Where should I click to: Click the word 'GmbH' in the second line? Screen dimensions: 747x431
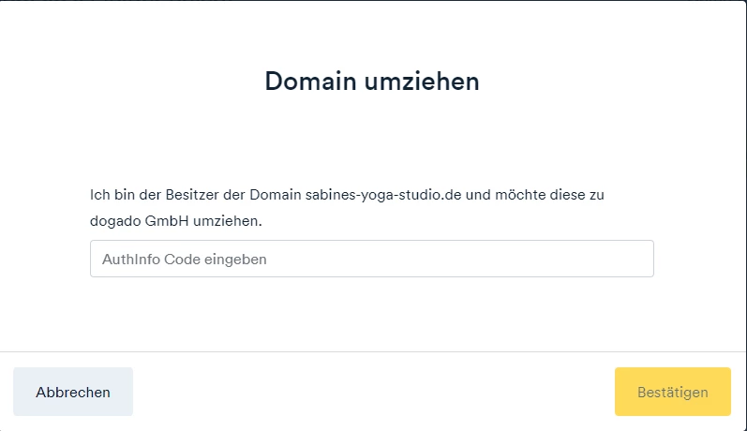click(x=167, y=221)
